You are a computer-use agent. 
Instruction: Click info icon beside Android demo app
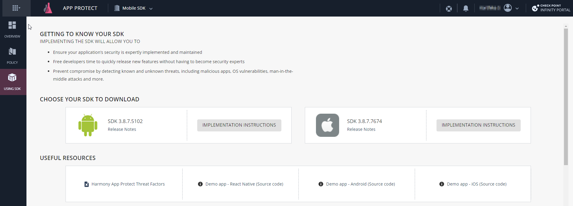pyautogui.click(x=321, y=184)
